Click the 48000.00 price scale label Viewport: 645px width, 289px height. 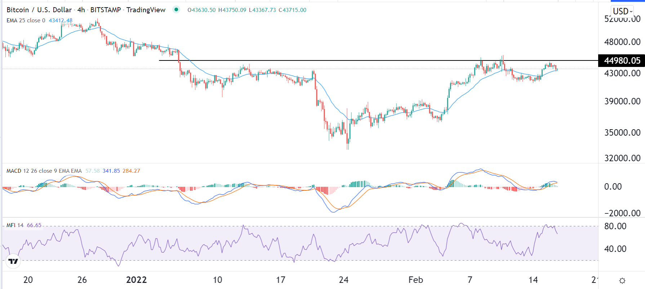(x=622, y=42)
